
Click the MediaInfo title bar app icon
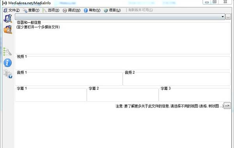(5, 3)
